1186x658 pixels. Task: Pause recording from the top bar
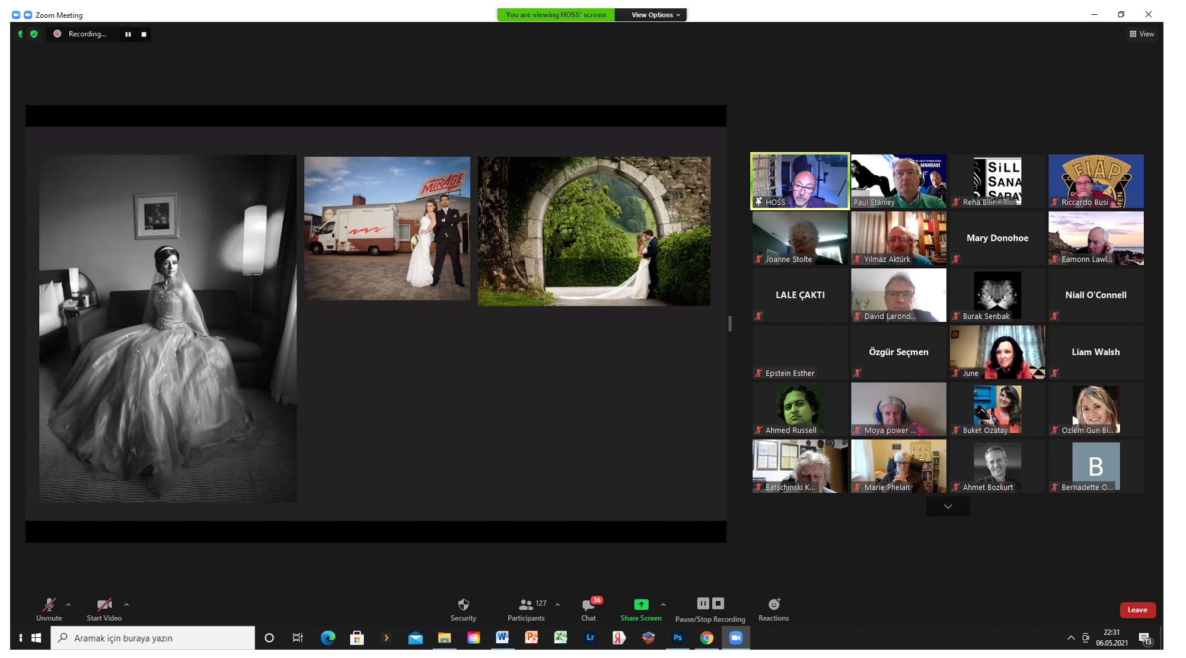tap(128, 34)
